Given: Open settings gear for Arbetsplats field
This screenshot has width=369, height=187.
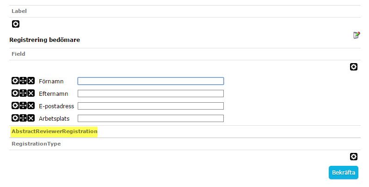Looking at the screenshot, I should tap(15, 118).
